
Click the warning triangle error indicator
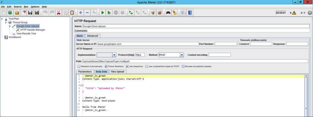point(294,13)
